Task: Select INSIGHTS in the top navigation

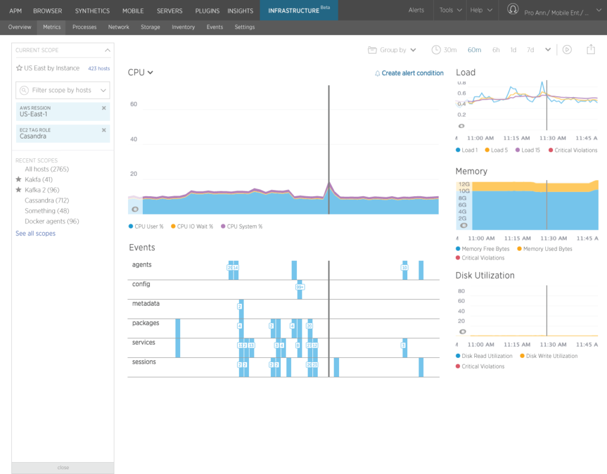Action: (240, 10)
